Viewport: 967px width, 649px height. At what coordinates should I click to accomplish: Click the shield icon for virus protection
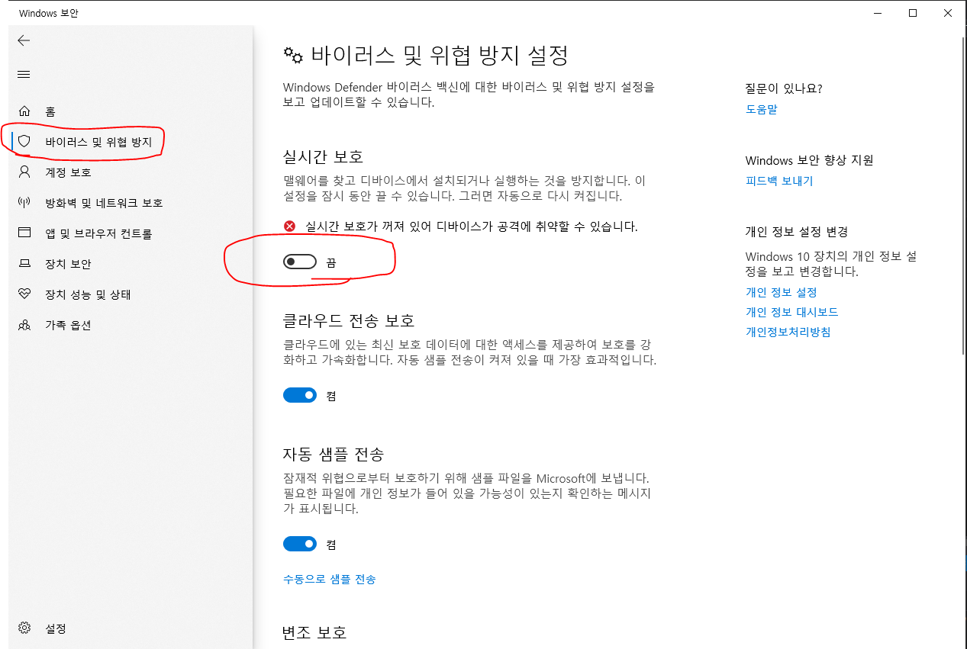pyautogui.click(x=24, y=142)
